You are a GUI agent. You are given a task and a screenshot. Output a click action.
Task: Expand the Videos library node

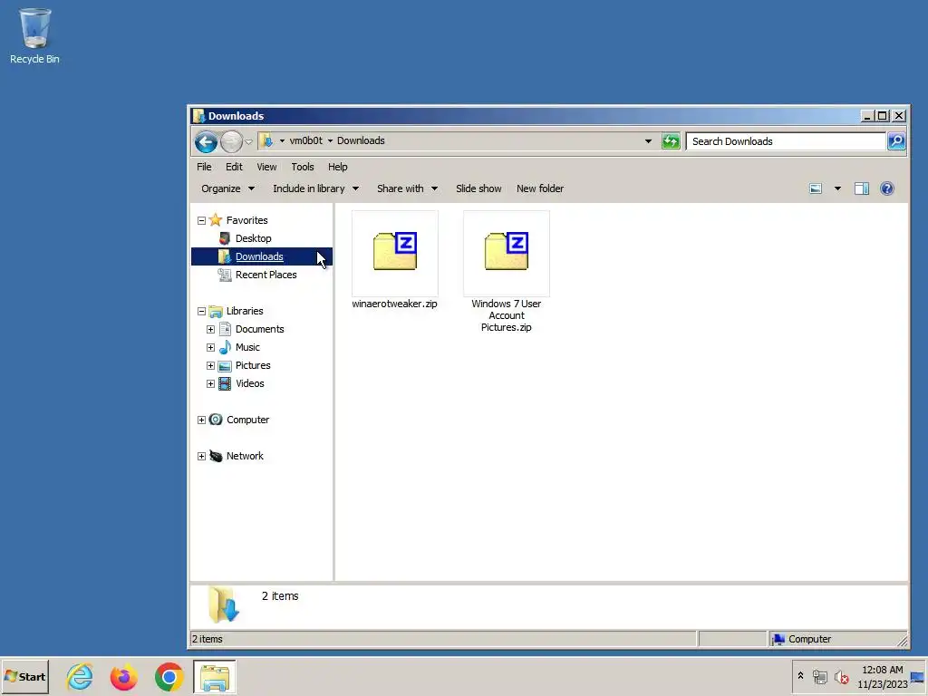(210, 384)
